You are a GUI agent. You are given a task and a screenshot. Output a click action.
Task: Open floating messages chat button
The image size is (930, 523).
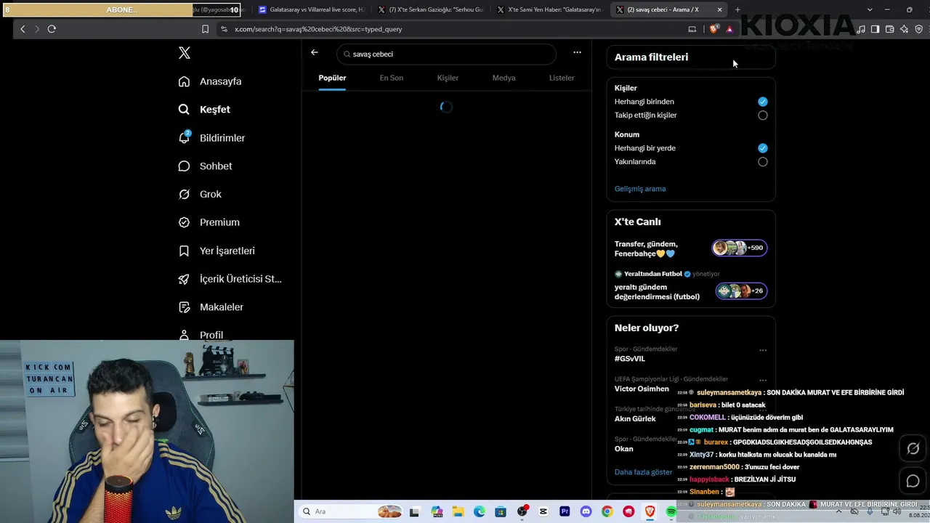pyautogui.click(x=913, y=481)
